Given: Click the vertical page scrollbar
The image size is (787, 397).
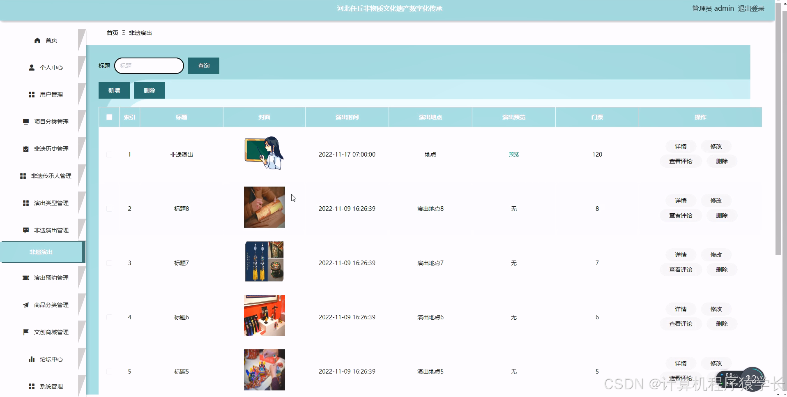Looking at the screenshot, I should 778,129.
